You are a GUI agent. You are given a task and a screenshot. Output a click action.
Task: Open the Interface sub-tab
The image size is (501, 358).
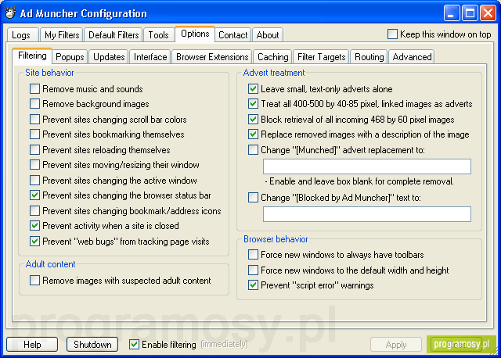(150, 57)
